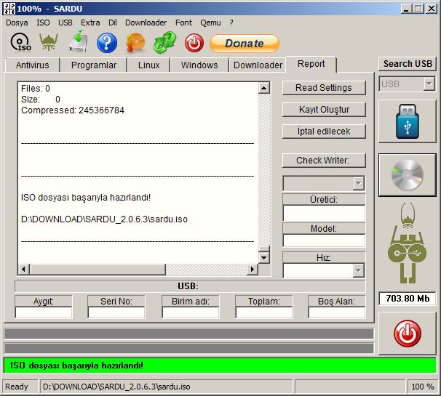
Task: Expand the USB drive dropdown
Action: pos(429,84)
